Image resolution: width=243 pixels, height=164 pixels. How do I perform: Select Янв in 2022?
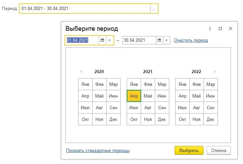point(182,84)
